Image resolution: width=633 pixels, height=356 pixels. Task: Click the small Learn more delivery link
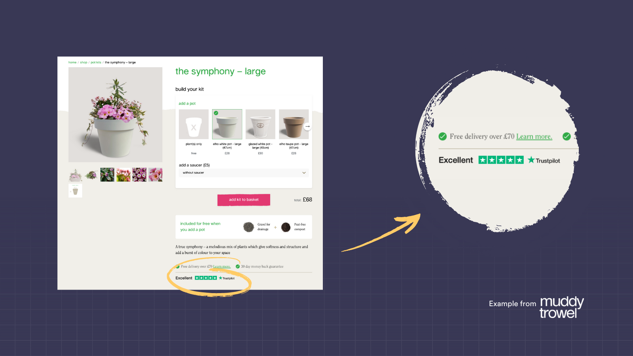click(222, 267)
